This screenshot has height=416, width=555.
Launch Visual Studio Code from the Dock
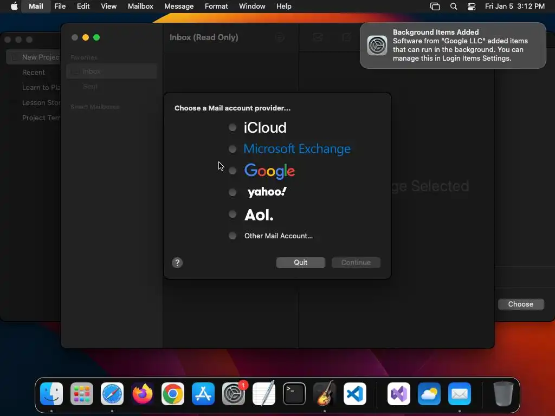pos(354,394)
